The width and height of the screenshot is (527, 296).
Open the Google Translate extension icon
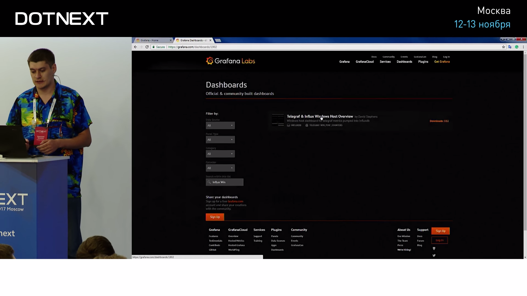510,47
